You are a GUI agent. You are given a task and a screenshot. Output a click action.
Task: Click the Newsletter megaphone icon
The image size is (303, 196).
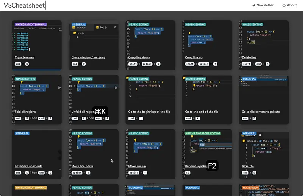(253, 5)
